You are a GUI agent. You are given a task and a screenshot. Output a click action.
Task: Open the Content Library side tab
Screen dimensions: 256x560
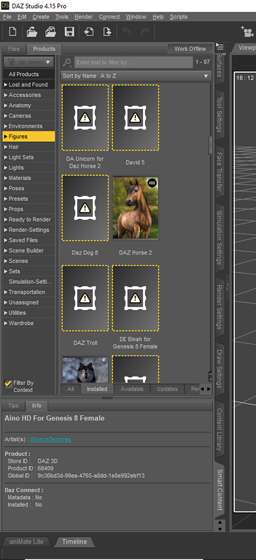(219, 429)
